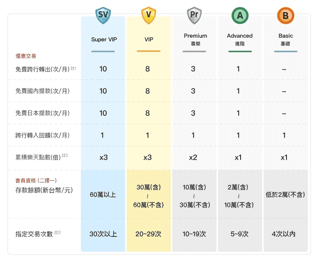Select the VIP column header text
Viewport: 316px width, 259px height.
[149, 39]
